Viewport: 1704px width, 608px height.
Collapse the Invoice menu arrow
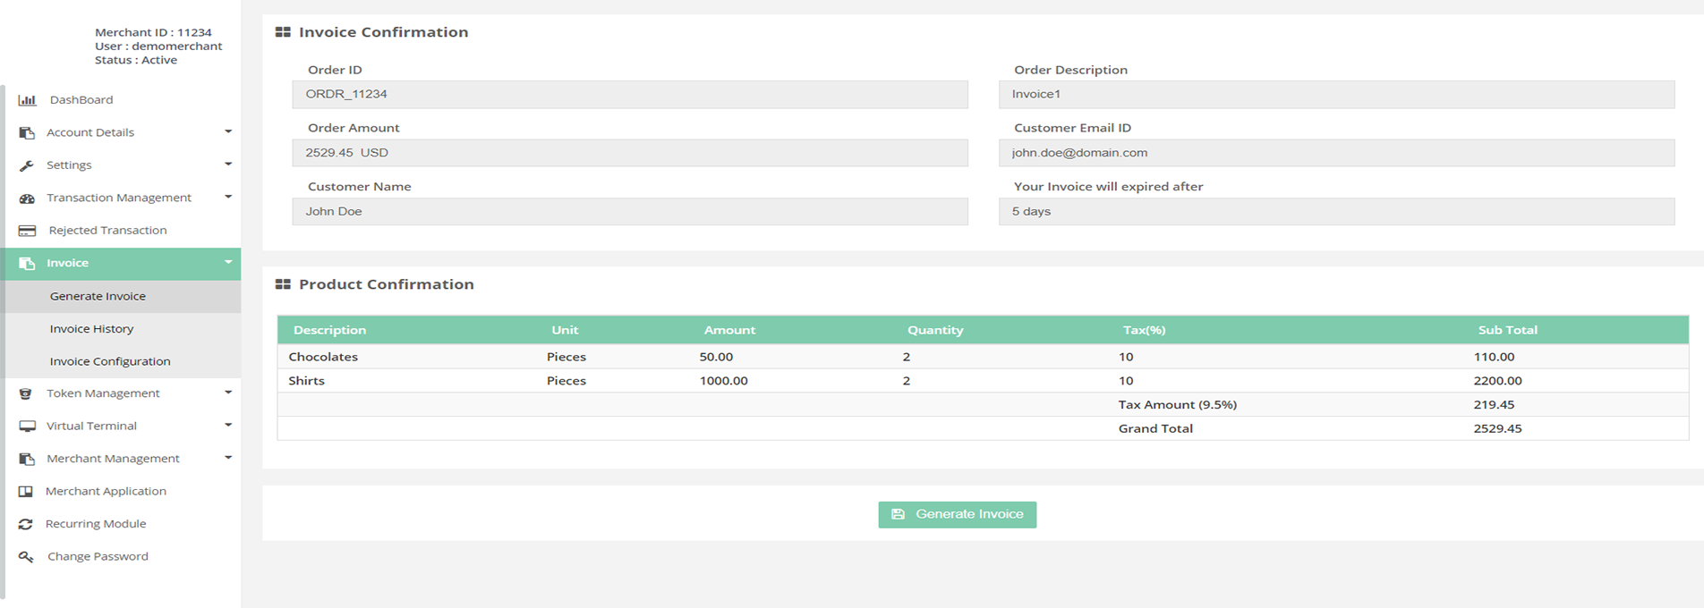click(x=228, y=262)
